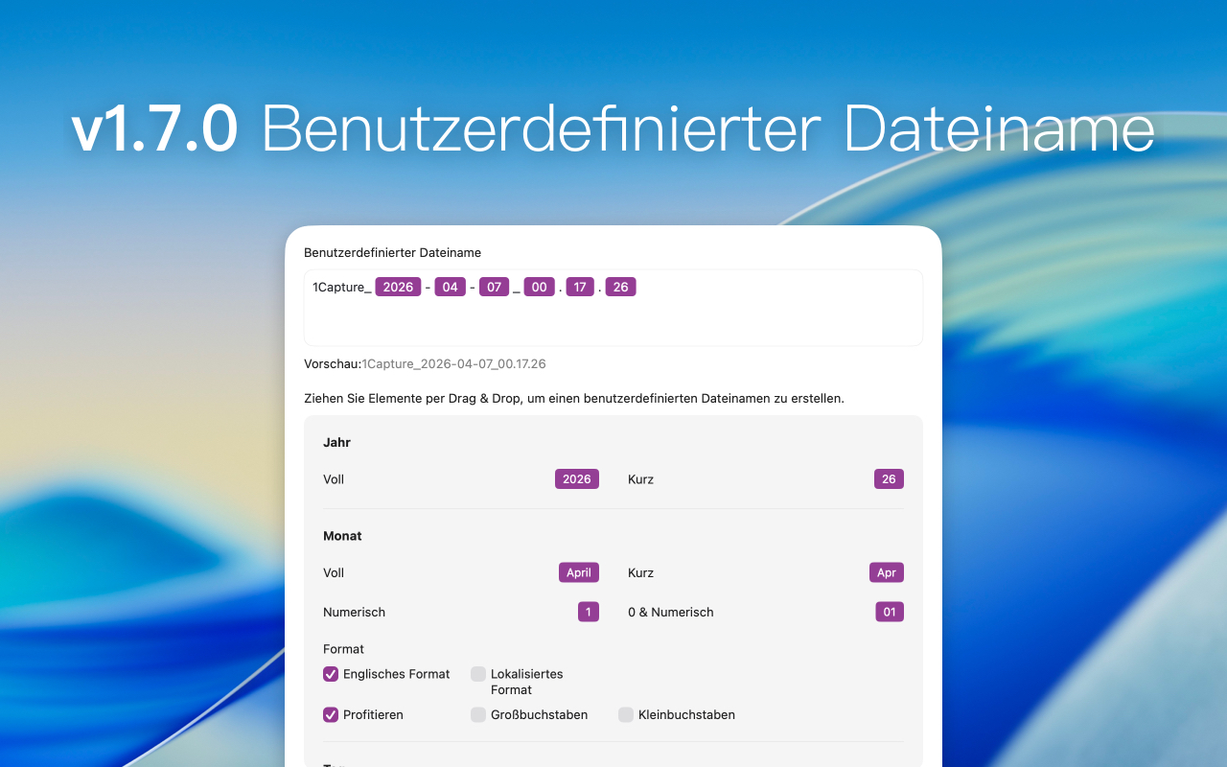Uncheck the Englisches Format checkbox
1227x767 pixels.
pyautogui.click(x=331, y=674)
